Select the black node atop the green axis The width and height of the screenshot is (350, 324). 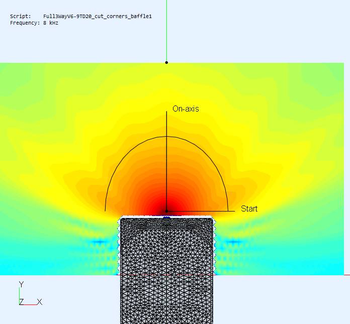click(x=166, y=62)
